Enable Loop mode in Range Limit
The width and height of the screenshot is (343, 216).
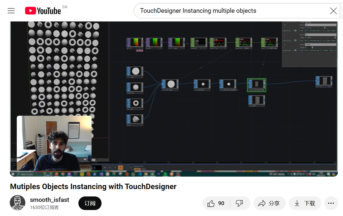point(137,169)
